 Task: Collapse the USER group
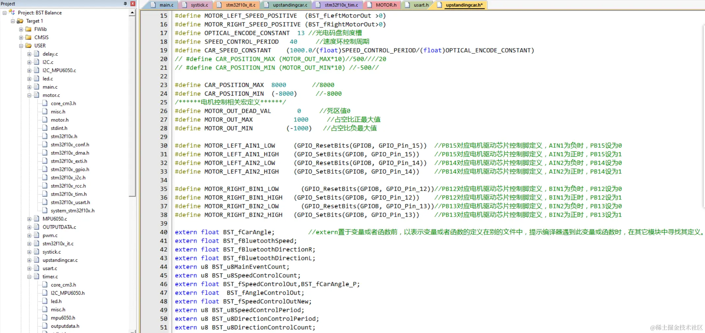pyautogui.click(x=21, y=46)
